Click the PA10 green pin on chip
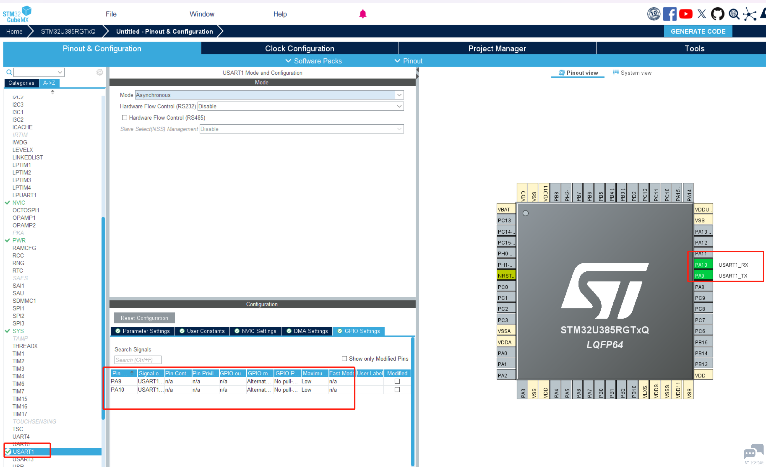 [x=703, y=265]
